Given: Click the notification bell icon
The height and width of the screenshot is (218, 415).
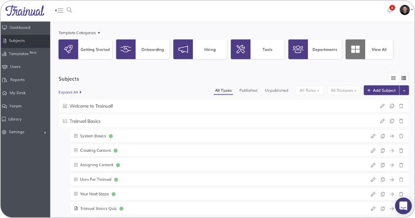Looking at the screenshot, I should point(390,10).
